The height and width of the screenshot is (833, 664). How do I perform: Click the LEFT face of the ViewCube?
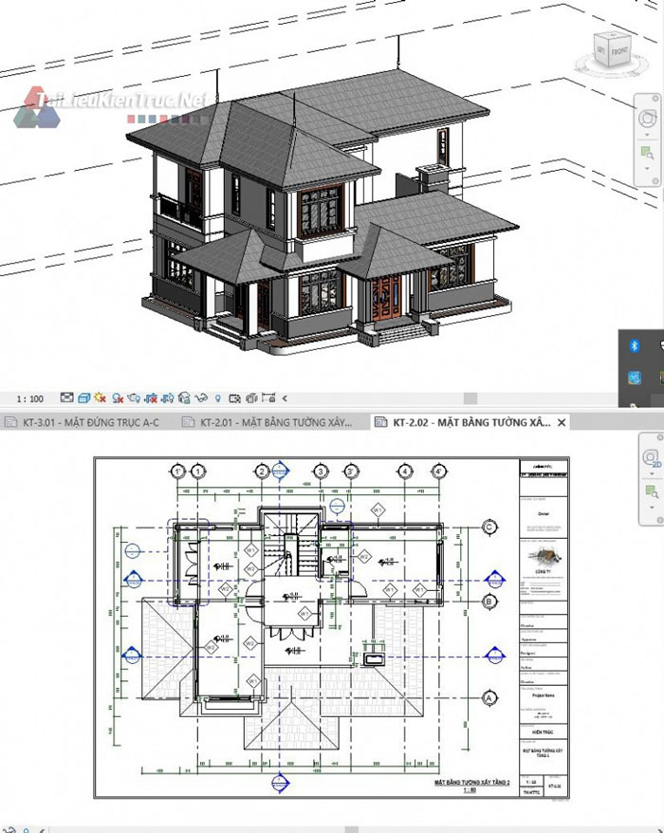[599, 47]
